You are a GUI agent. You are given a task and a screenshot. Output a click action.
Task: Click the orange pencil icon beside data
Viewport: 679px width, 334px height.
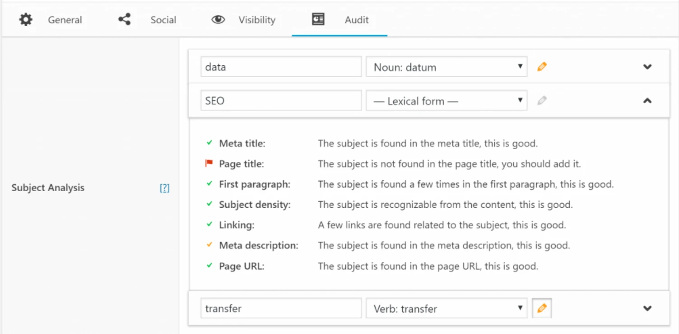[x=542, y=67]
